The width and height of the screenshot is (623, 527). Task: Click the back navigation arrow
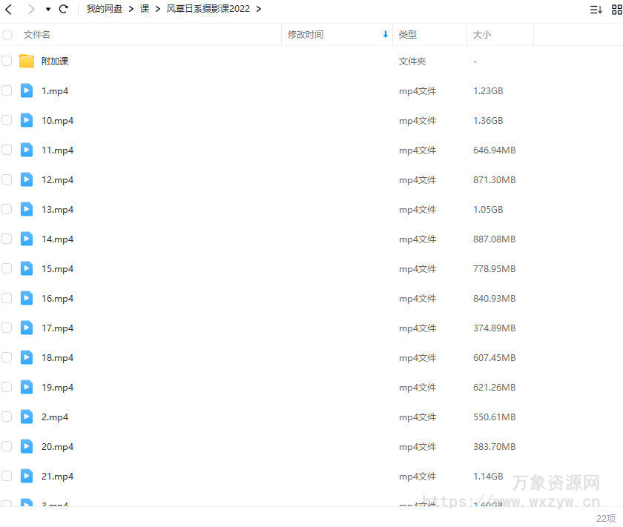[9, 9]
